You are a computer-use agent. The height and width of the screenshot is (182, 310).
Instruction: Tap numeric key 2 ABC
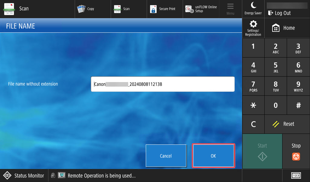(276, 48)
